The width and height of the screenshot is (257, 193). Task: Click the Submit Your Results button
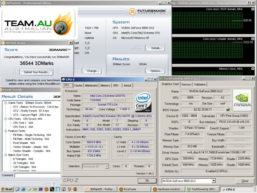37,72
